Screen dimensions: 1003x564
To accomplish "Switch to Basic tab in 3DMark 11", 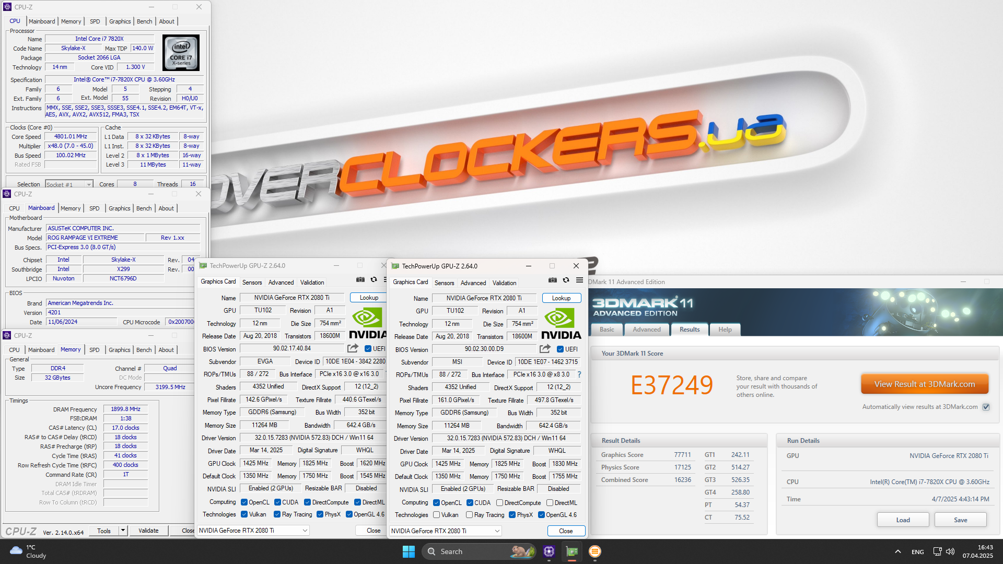I will coord(607,330).
